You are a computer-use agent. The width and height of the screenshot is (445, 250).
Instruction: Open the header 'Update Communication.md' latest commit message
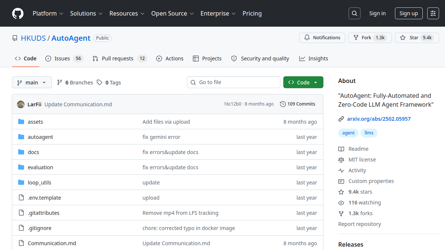78,104
